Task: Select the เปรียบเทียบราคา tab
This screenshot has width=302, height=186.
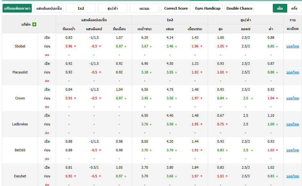Action: tap(17, 8)
